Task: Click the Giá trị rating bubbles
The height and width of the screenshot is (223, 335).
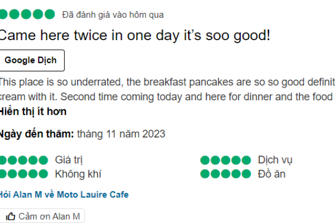Action: (23, 161)
